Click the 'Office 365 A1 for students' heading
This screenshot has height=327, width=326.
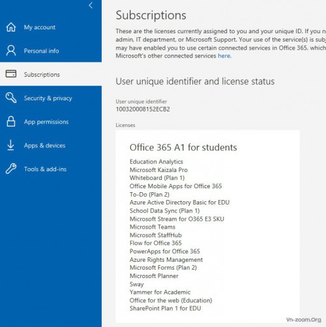click(x=183, y=147)
